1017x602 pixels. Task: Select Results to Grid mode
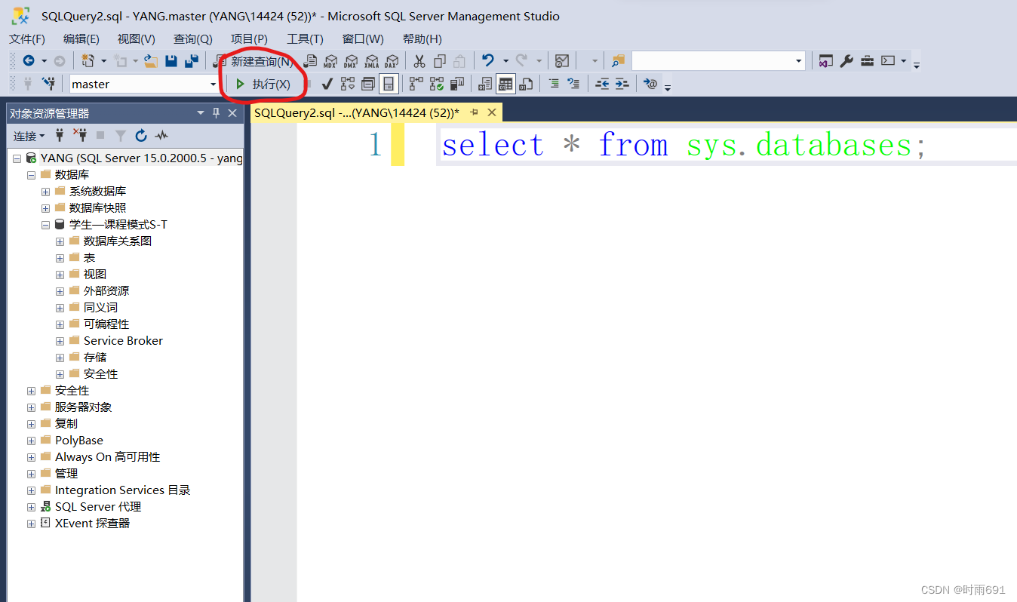[505, 84]
